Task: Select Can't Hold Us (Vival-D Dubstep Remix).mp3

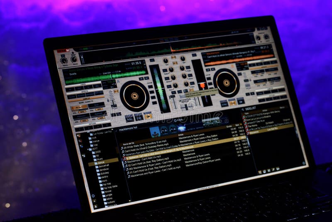Action: [146, 148]
